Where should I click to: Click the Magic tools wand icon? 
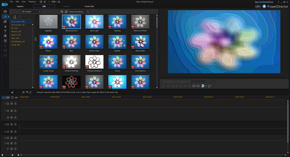click(x=12, y=92)
